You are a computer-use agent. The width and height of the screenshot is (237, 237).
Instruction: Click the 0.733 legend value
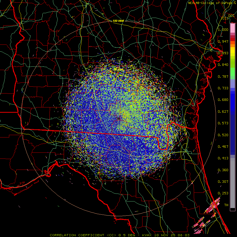tap(223, 88)
